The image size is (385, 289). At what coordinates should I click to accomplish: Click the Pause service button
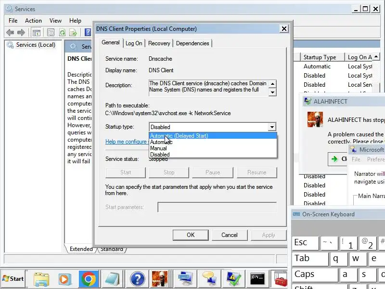(x=213, y=172)
